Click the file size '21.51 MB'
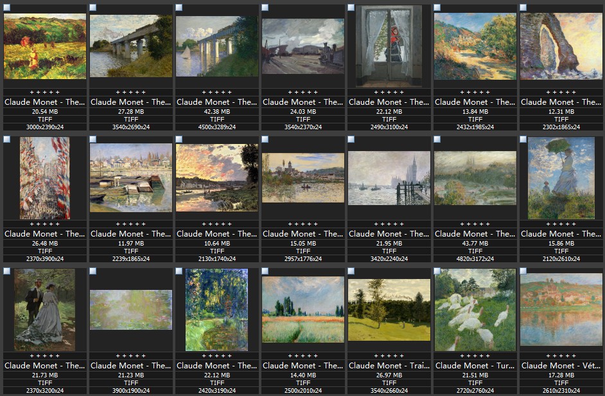Viewport: 605px width, 396px height. point(475,375)
